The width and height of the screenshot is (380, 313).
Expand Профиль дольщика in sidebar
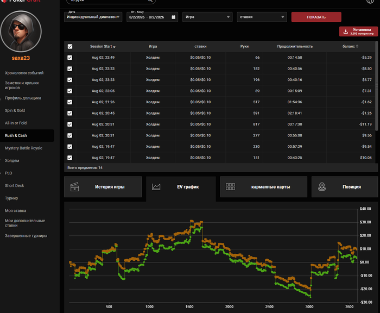[x=23, y=98]
